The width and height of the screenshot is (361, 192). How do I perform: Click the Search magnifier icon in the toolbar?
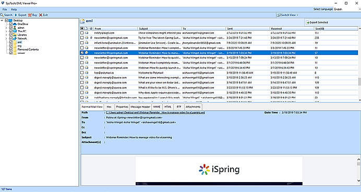pyautogui.click(x=2, y=15)
